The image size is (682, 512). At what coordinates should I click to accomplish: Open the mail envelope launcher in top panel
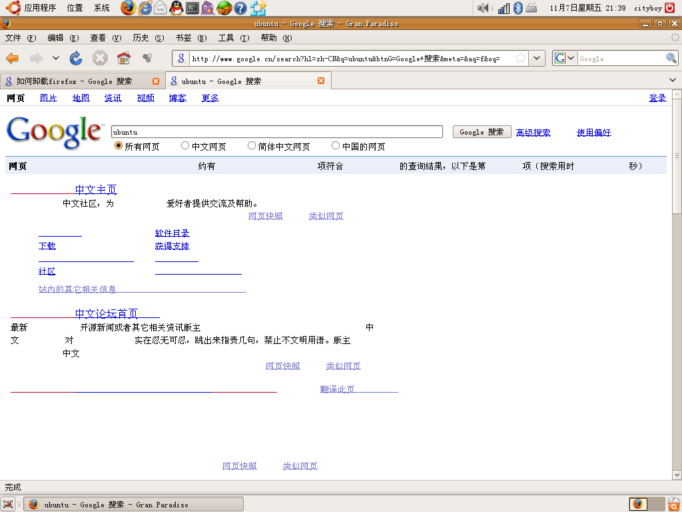coord(161,8)
